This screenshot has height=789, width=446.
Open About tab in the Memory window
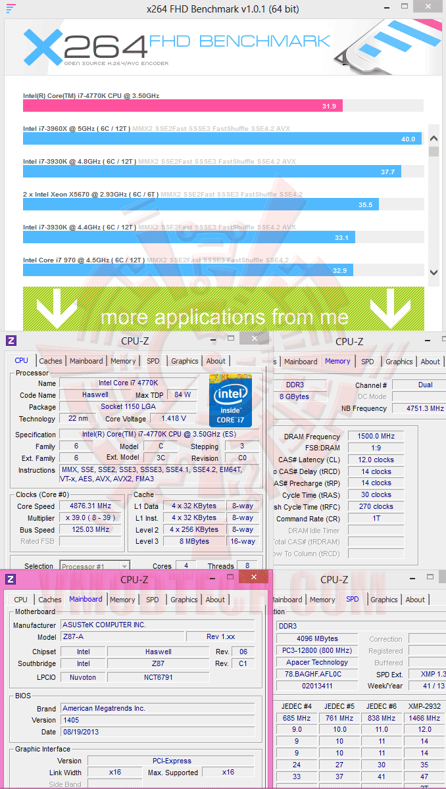click(430, 362)
